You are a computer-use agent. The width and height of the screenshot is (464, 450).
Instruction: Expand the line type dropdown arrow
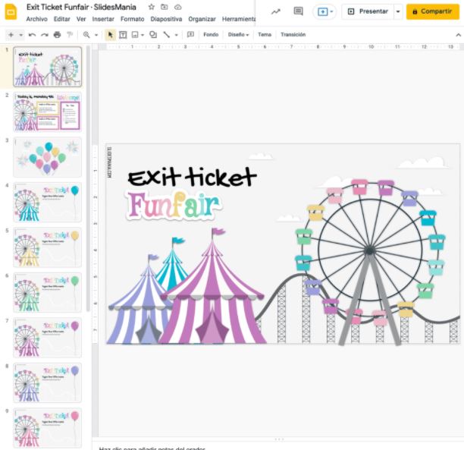(177, 35)
